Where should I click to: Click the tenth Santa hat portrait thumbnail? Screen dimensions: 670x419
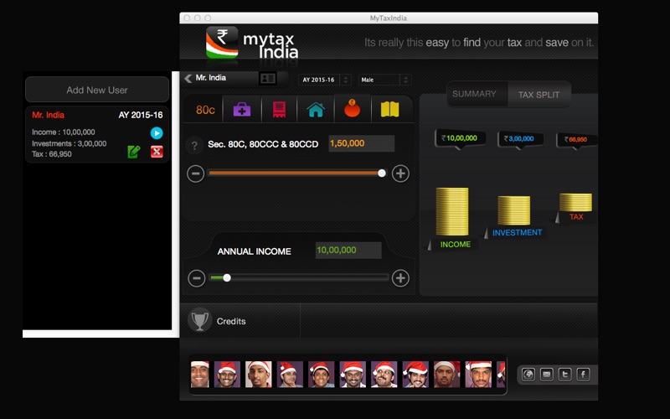coord(478,375)
